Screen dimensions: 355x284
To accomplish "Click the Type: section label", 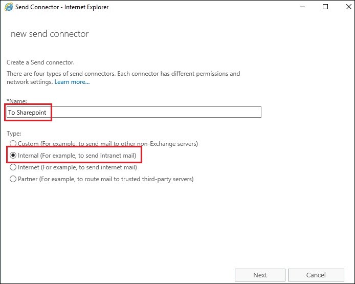I will pyautogui.click(x=14, y=134).
